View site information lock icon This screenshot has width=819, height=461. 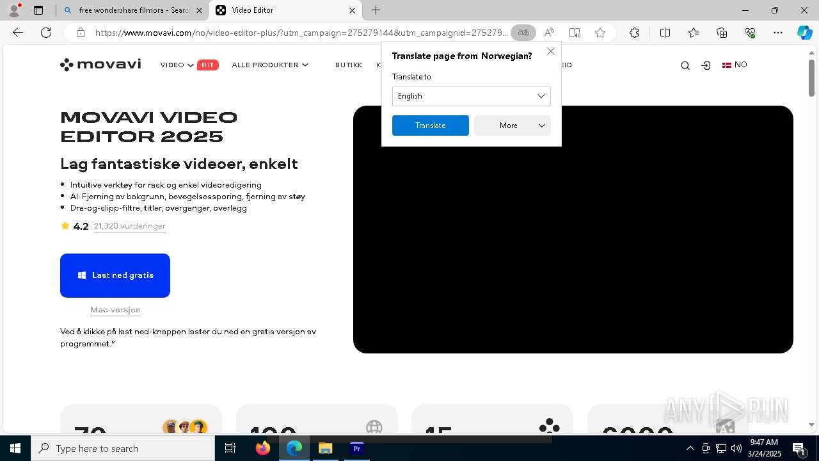80,33
